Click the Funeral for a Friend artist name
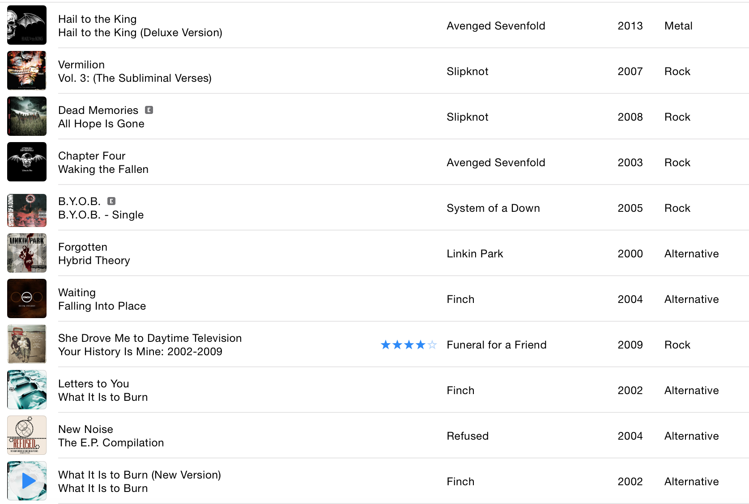The height and width of the screenshot is (504, 749). [497, 345]
